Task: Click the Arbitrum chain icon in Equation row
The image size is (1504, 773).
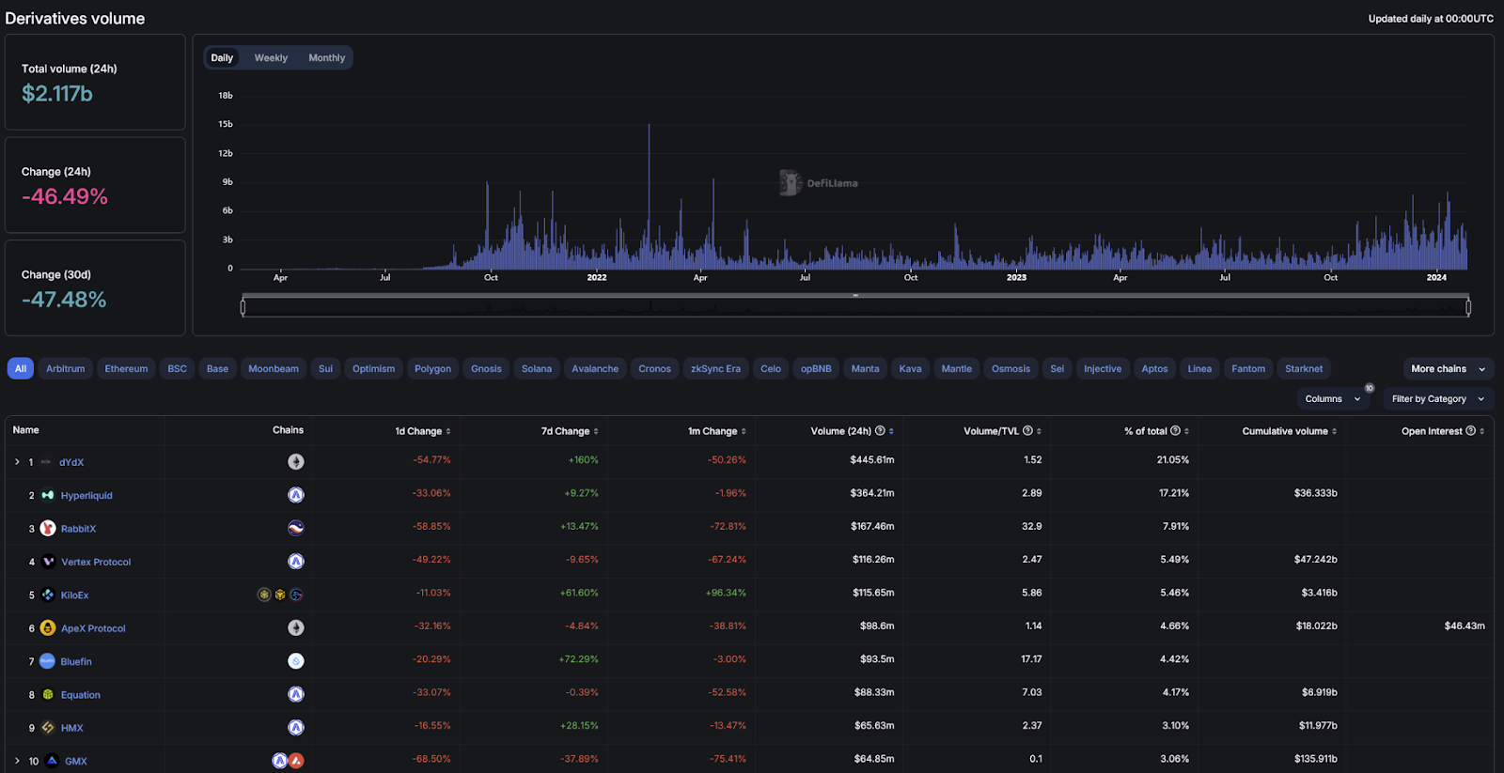Action: pyautogui.click(x=296, y=694)
